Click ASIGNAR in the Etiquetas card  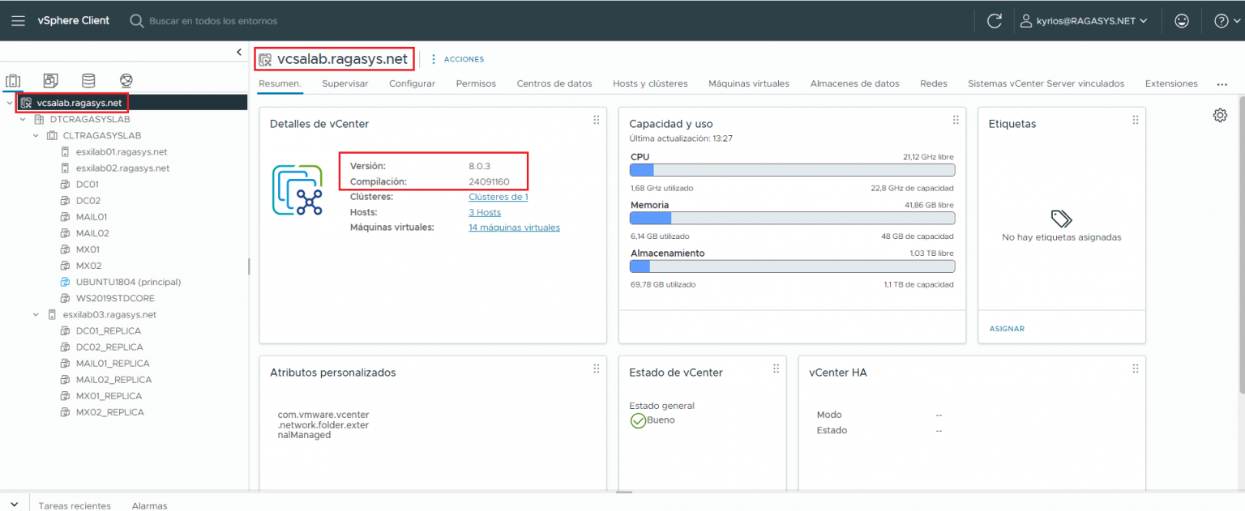coord(1007,329)
